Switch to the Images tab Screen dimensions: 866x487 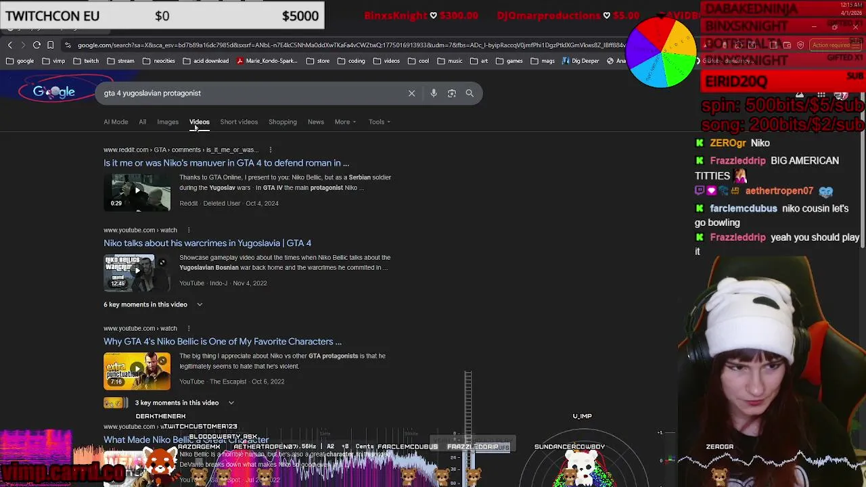(x=168, y=122)
